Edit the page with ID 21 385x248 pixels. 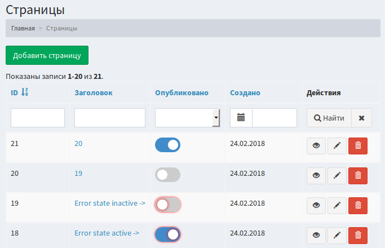click(337, 146)
